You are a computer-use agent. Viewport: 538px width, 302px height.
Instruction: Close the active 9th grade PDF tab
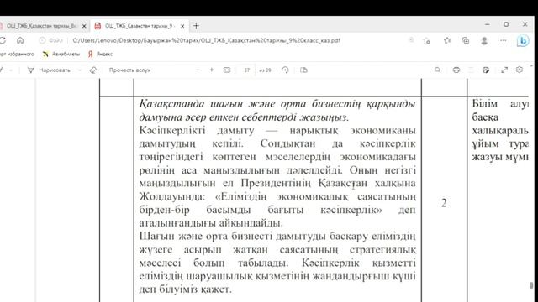click(182, 26)
